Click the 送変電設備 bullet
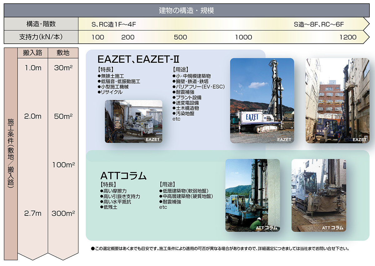 click(186, 103)
